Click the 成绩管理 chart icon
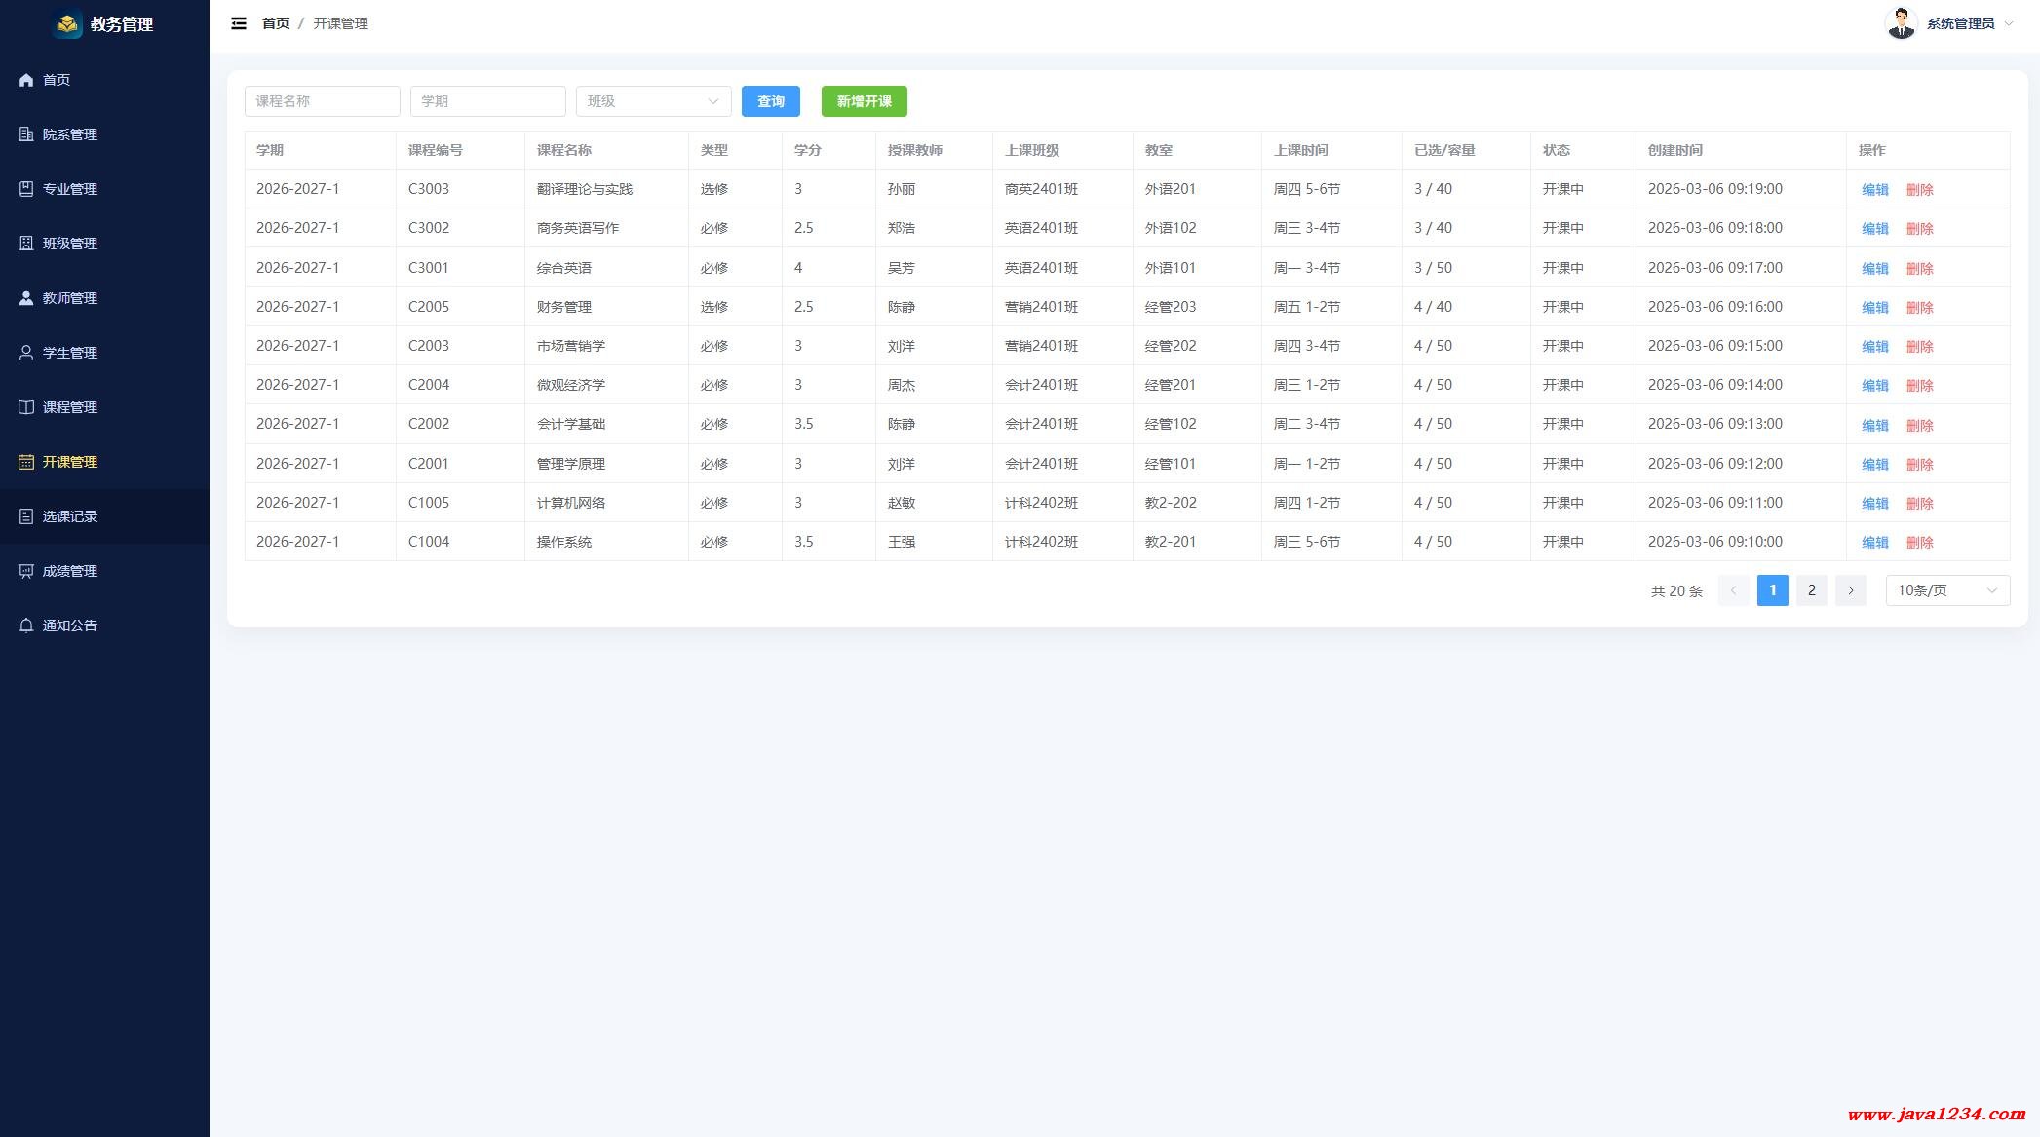Image resolution: width=2040 pixels, height=1137 pixels. tap(26, 571)
